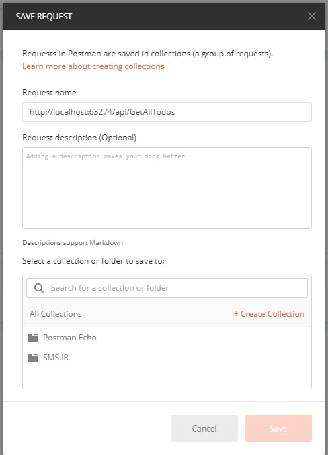328x455 pixels.
Task: Click the Create Collection link
Action: 269,314
